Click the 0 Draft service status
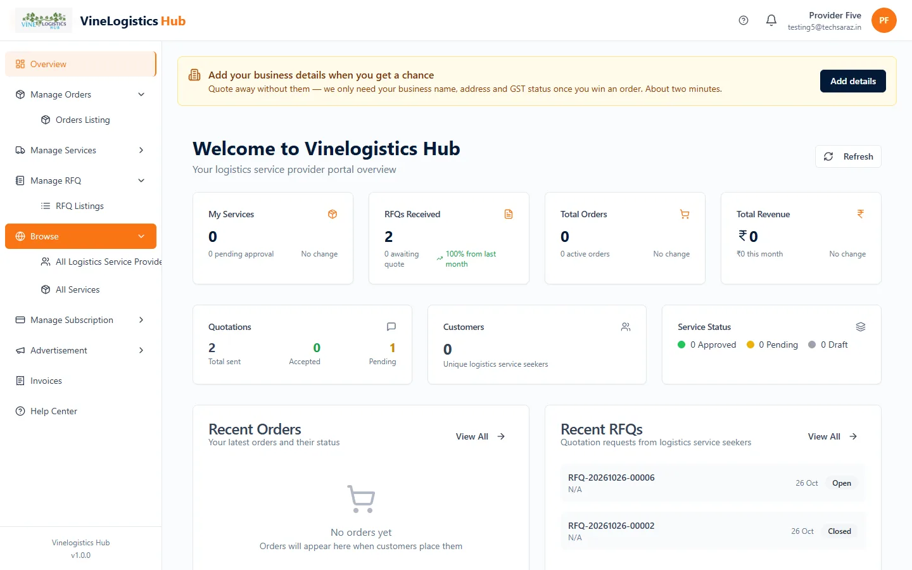912x570 pixels. pyautogui.click(x=828, y=345)
